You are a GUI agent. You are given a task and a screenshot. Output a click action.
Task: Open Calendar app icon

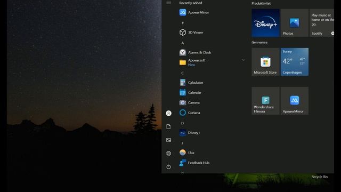[x=183, y=92]
